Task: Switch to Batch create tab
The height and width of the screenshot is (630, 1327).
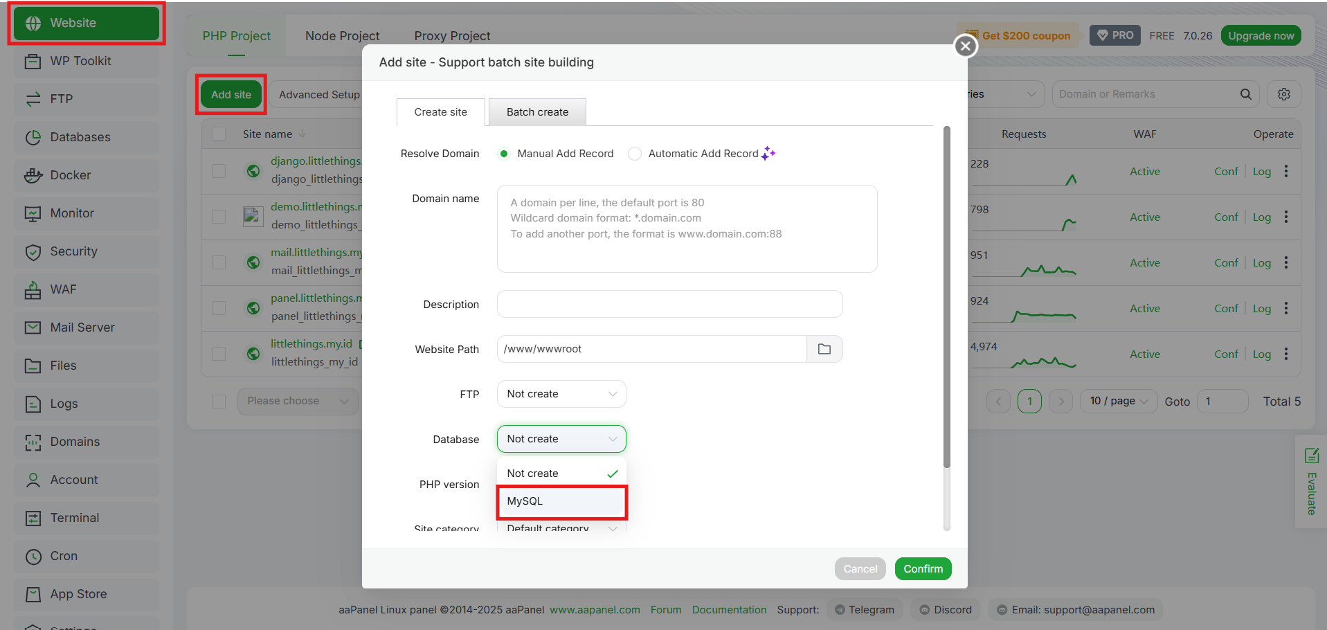Action: point(537,112)
